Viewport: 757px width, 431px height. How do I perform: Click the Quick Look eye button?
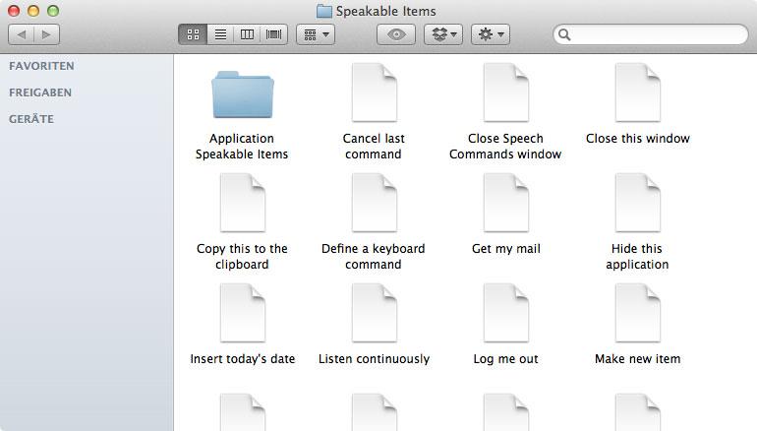pos(396,34)
